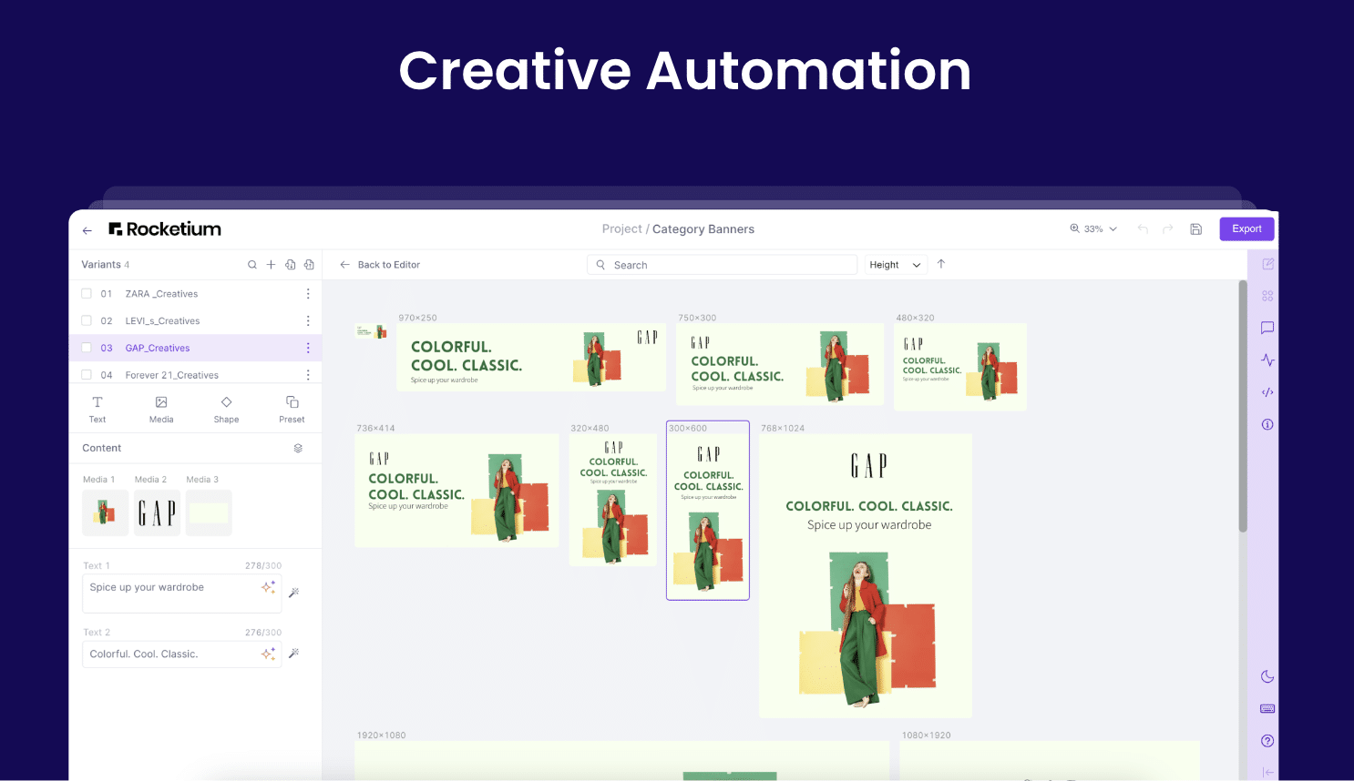Screen dimensions: 1354x781
Task: Click magic wand icon next to Text 1
Action: 293,593
